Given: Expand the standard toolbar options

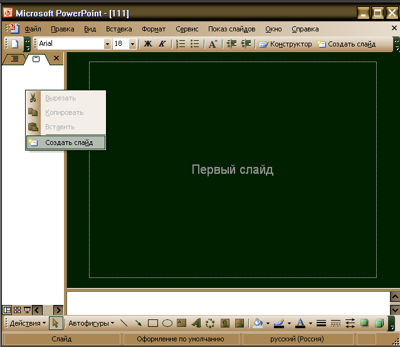Looking at the screenshot, I should coord(27,44).
